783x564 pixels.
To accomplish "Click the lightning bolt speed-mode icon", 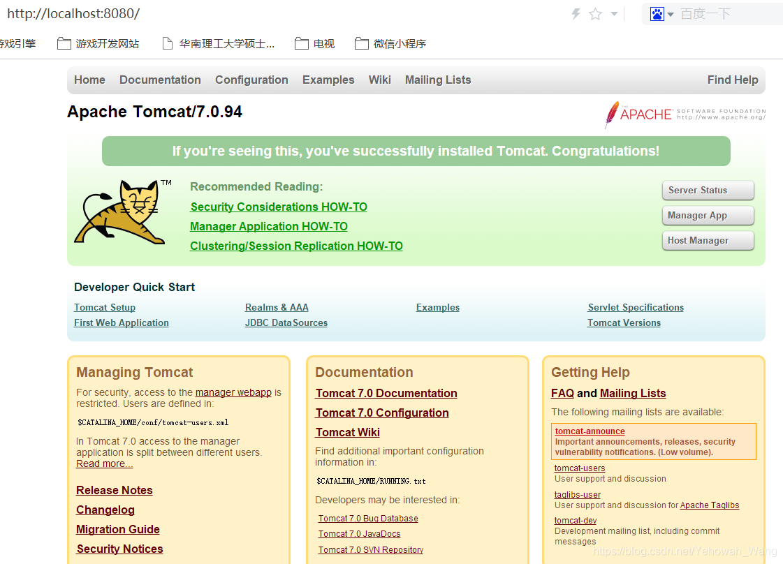I will (576, 14).
